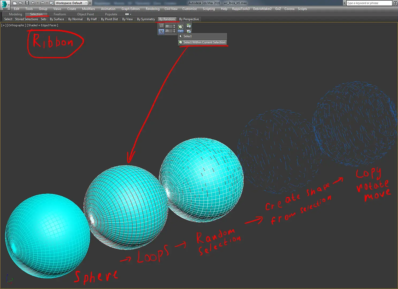The width and height of the screenshot is (398, 289).
Task: Expand the Quick Access Toolbar customize dropdown
Action: pyautogui.click(x=90, y=3)
